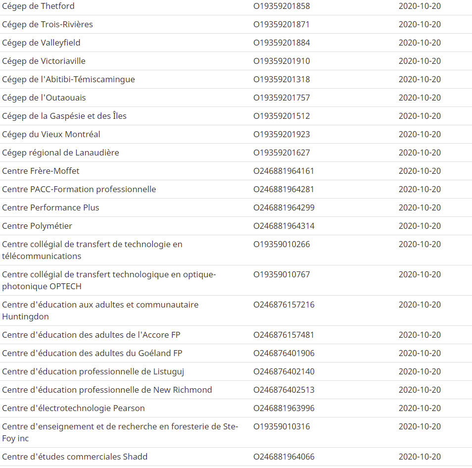Select Centre Frère-Moffet
472x468 pixels.
[41, 171]
